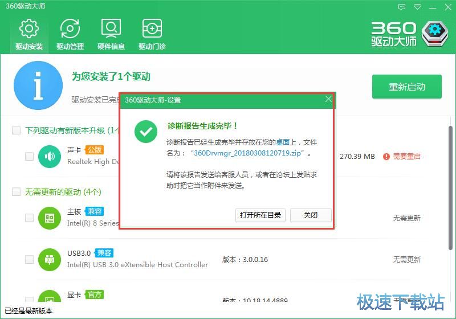Go to the 驱动门诊 tab

click(152, 34)
